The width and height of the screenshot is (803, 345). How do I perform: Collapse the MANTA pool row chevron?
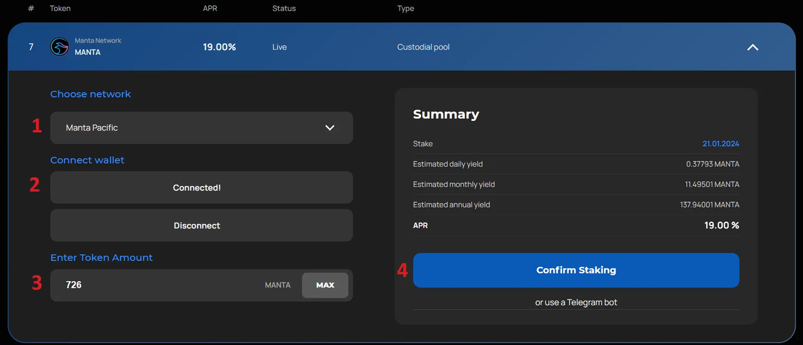[753, 47]
